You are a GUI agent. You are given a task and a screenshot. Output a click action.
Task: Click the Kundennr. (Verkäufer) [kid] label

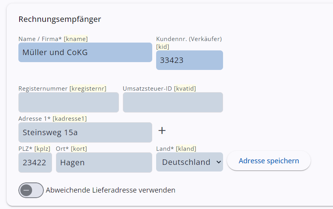click(189, 43)
